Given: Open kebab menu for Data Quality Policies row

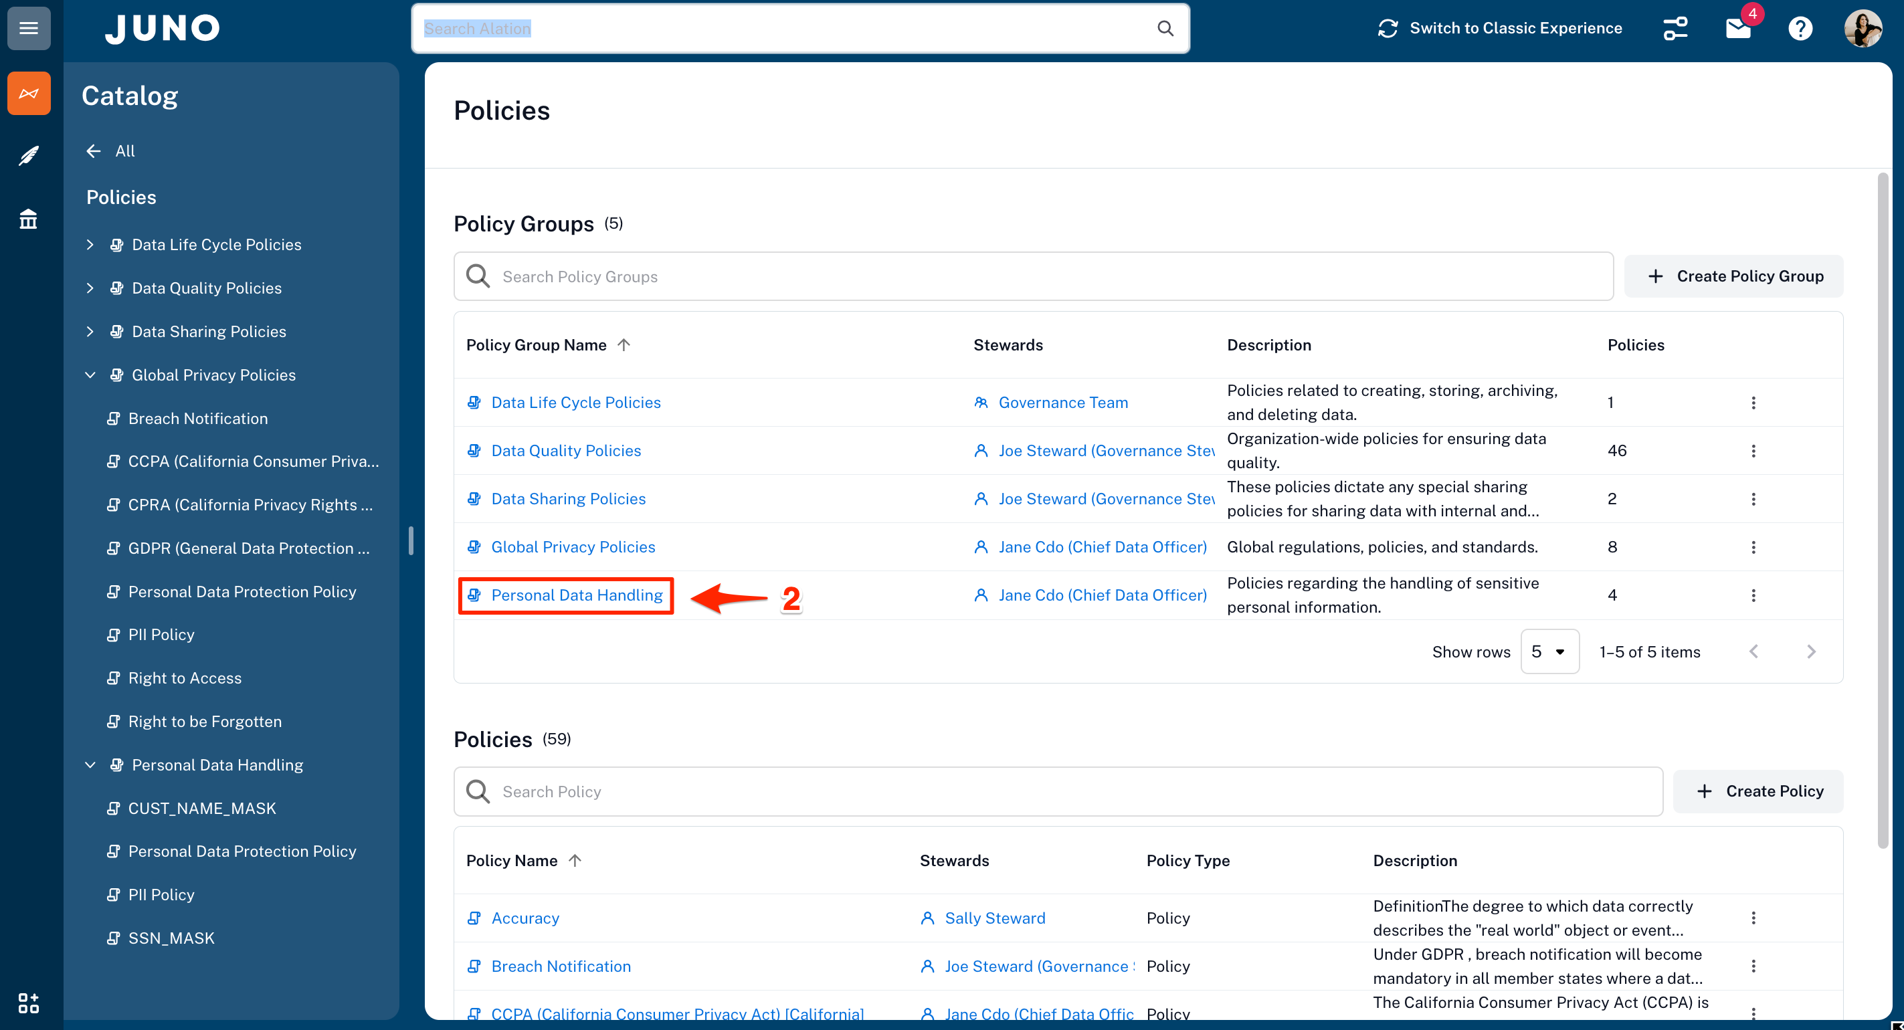Looking at the screenshot, I should pos(1753,451).
